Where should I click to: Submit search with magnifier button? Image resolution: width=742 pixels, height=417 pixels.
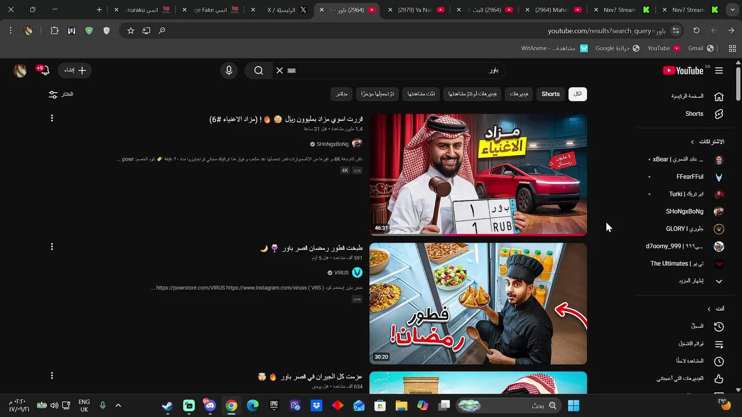pos(259,71)
